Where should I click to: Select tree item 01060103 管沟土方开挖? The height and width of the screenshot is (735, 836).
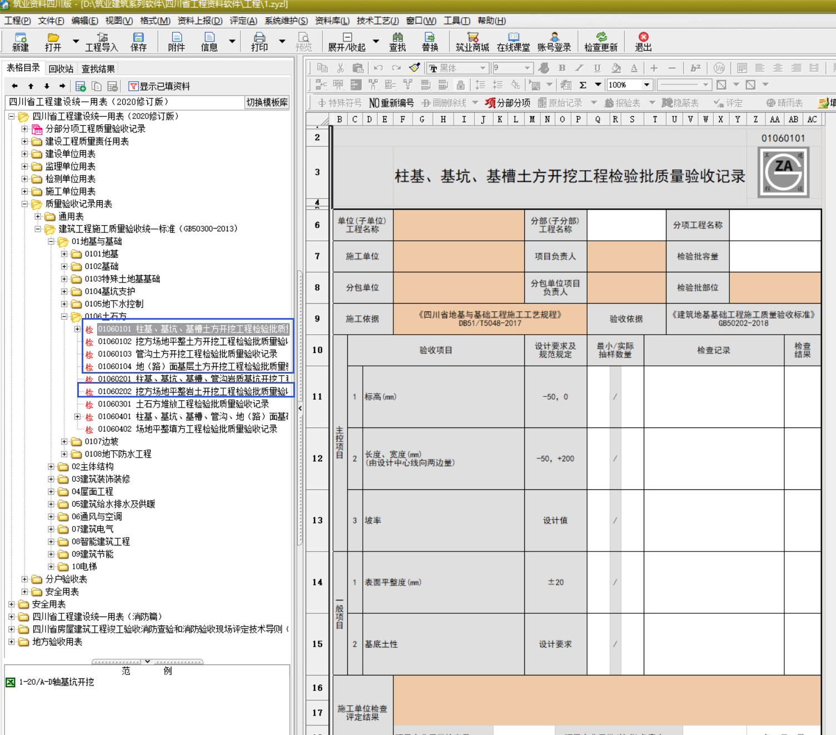pos(187,354)
